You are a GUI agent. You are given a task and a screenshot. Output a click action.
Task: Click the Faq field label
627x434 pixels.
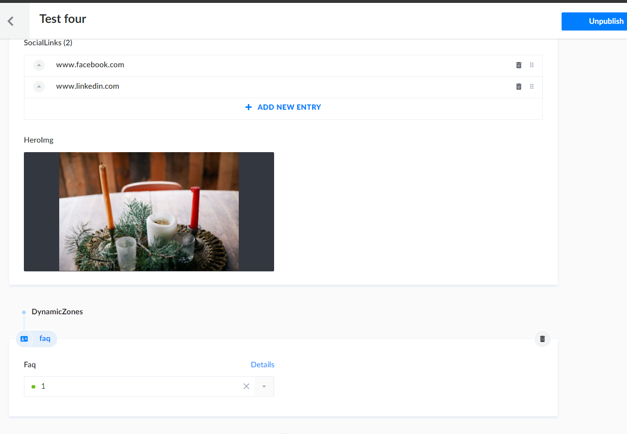(x=30, y=365)
